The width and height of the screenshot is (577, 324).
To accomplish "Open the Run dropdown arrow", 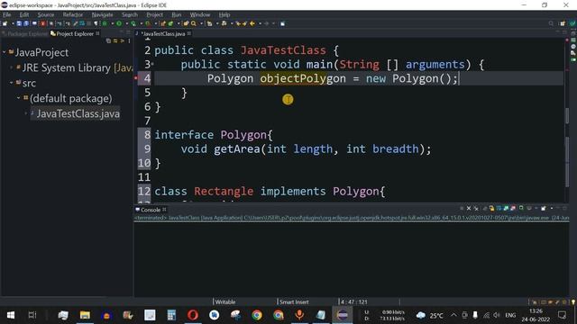I will click(x=126, y=23).
